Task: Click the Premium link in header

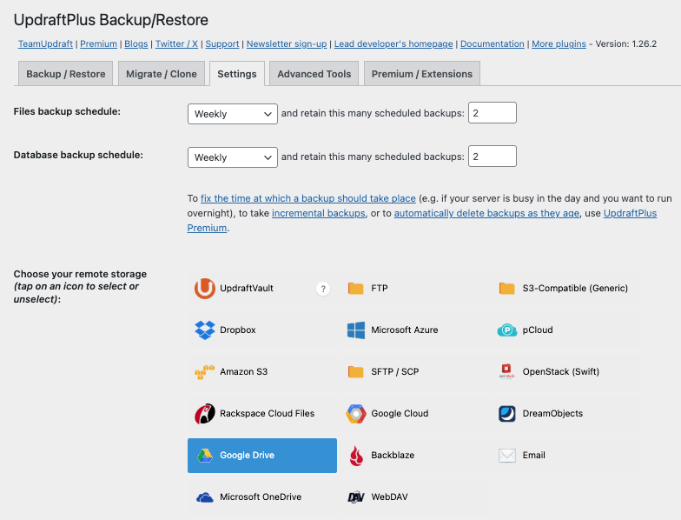Action: pyautogui.click(x=99, y=43)
